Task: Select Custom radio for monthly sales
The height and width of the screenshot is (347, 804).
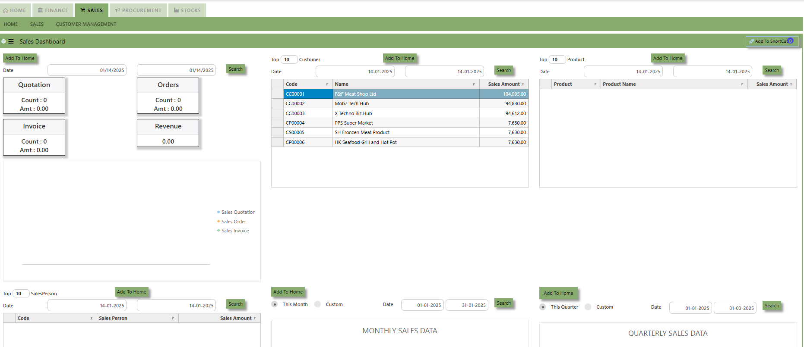Action: [318, 304]
